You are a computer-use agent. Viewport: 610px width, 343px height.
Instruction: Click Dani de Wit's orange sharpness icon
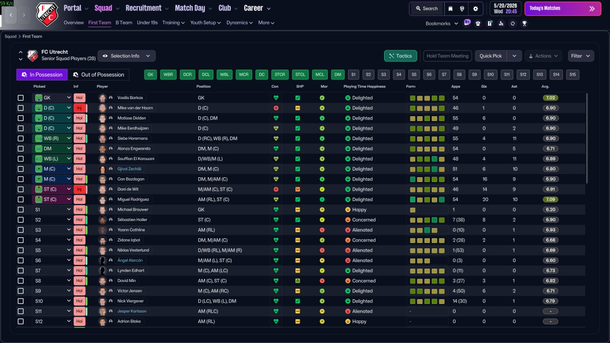297,189
